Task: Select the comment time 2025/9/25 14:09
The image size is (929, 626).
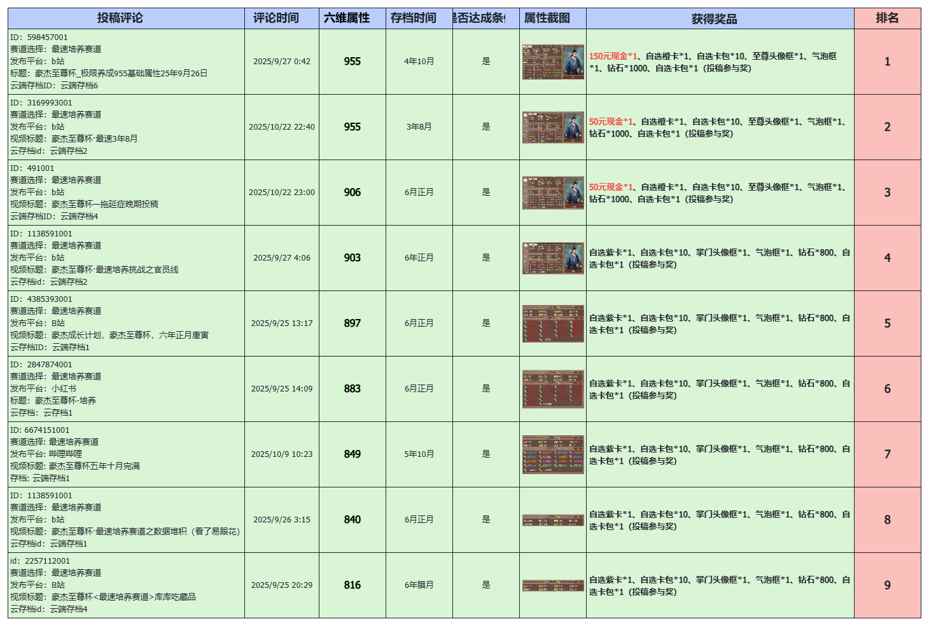Action: [282, 389]
